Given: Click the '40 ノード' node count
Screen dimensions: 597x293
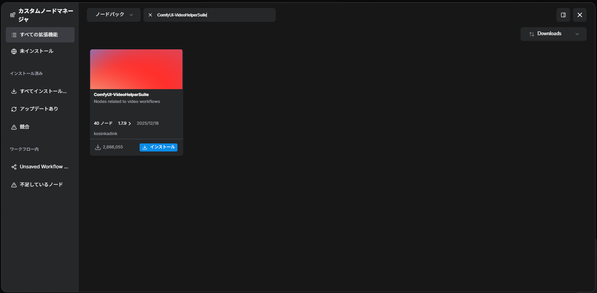Looking at the screenshot, I should coord(103,123).
